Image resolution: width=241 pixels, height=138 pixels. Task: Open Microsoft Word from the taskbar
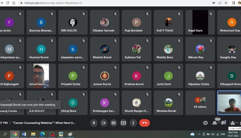click(23, 134)
